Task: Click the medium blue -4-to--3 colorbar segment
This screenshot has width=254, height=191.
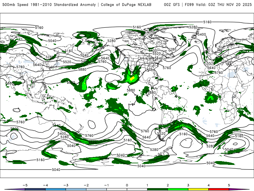Action: 56,189
